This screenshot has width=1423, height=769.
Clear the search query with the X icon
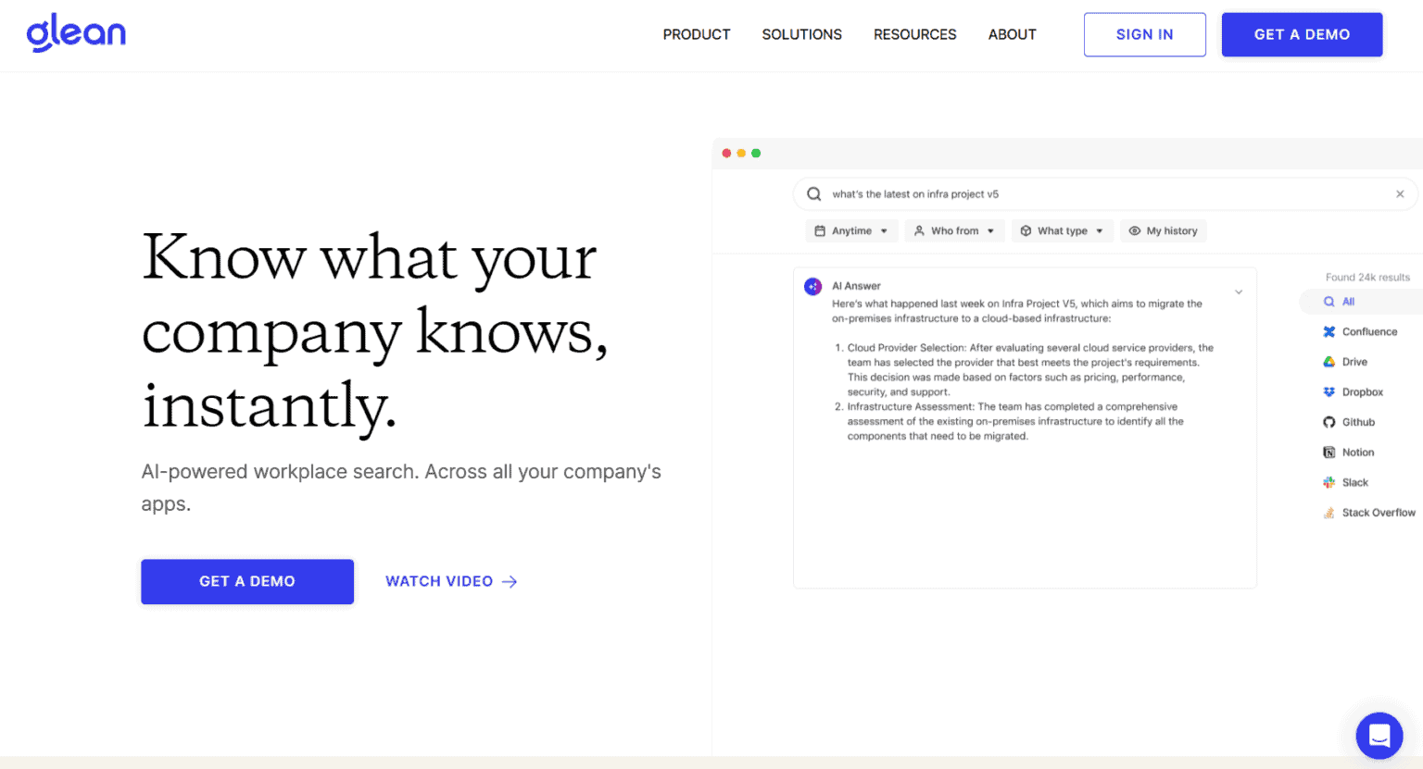coord(1400,194)
